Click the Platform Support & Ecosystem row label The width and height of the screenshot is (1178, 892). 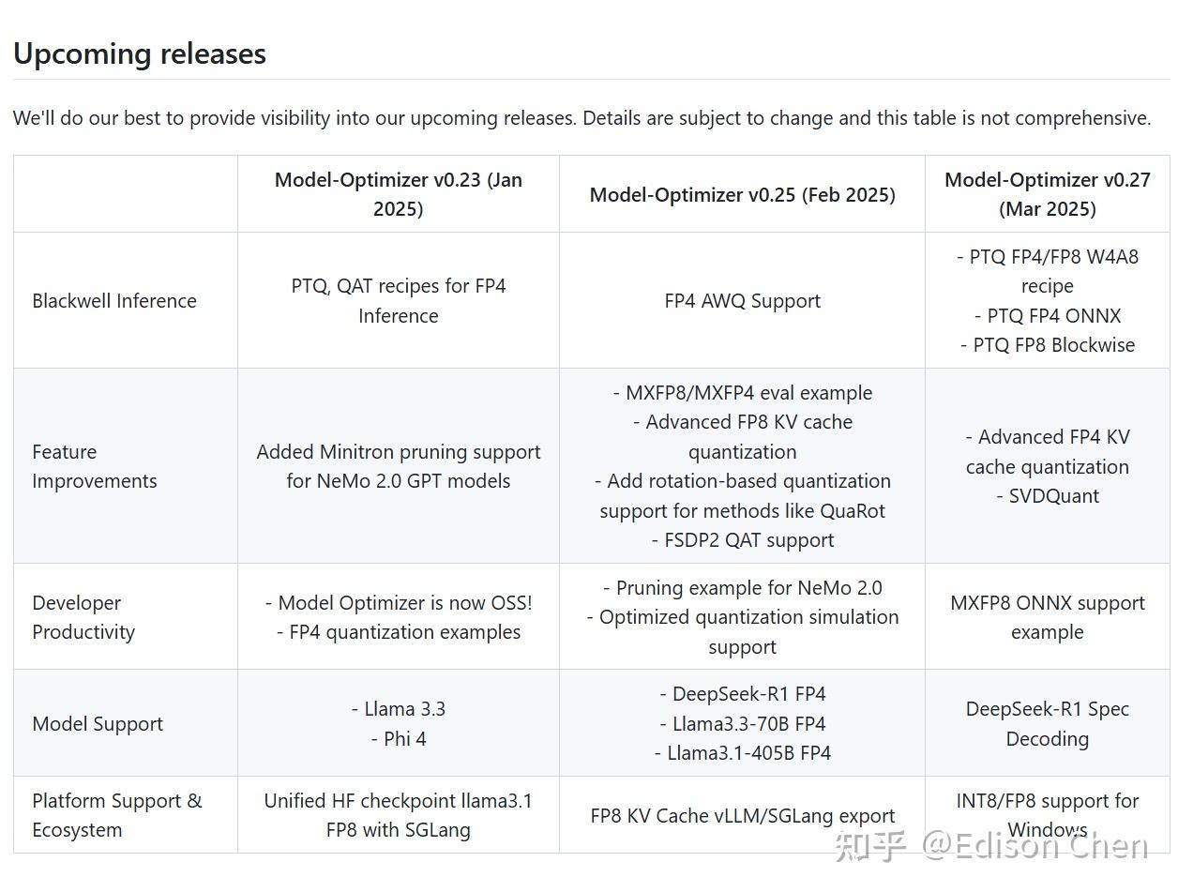pyautogui.click(x=116, y=815)
